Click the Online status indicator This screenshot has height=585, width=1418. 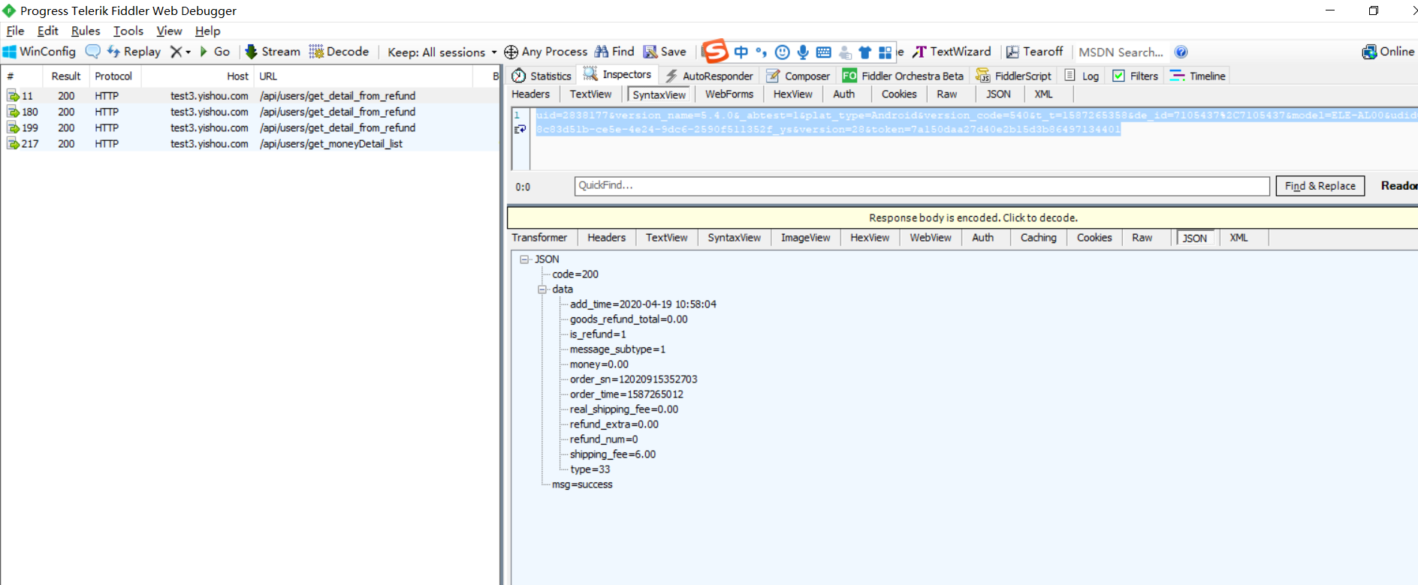(x=1388, y=52)
